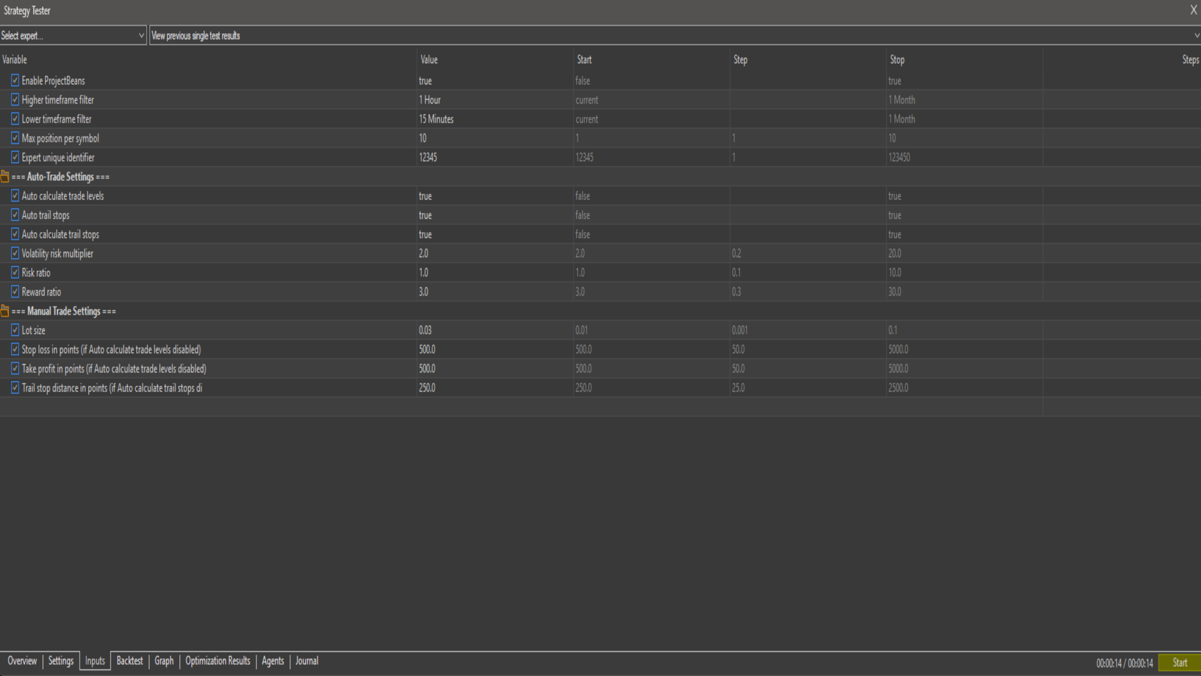Viewport: 1201px width, 676px height.
Task: Go to the Journal tab
Action: [x=307, y=661]
